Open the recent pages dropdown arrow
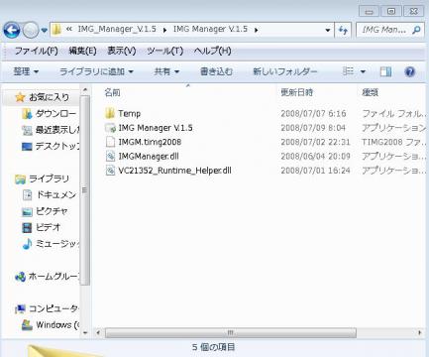The height and width of the screenshot is (357, 429). pyautogui.click(x=45, y=31)
